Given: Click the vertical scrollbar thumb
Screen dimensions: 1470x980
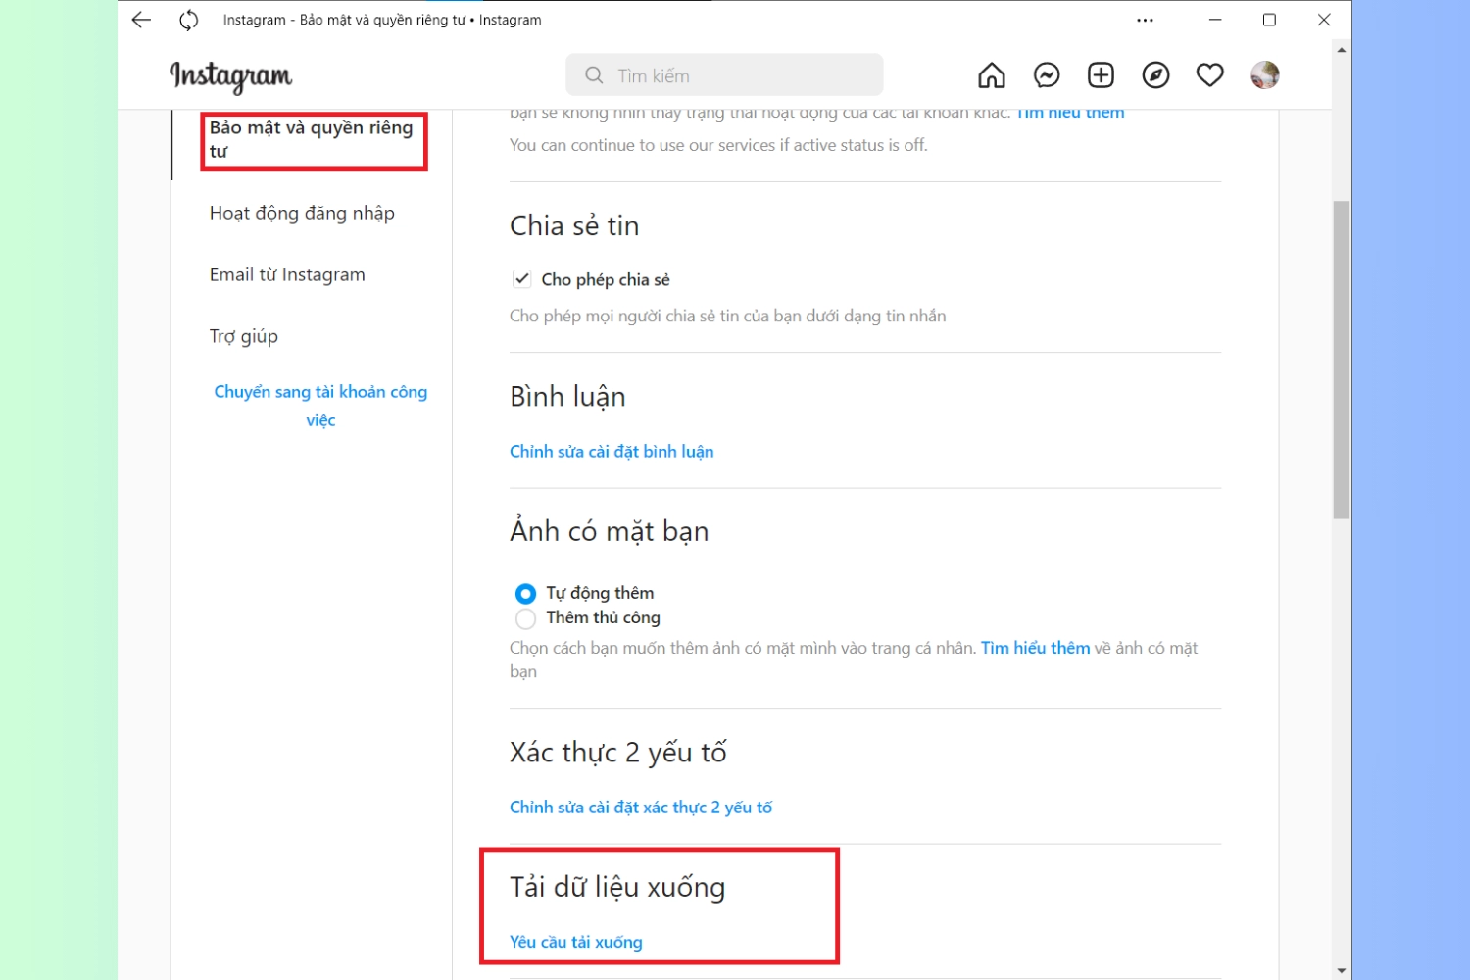Looking at the screenshot, I should pos(1342,360).
